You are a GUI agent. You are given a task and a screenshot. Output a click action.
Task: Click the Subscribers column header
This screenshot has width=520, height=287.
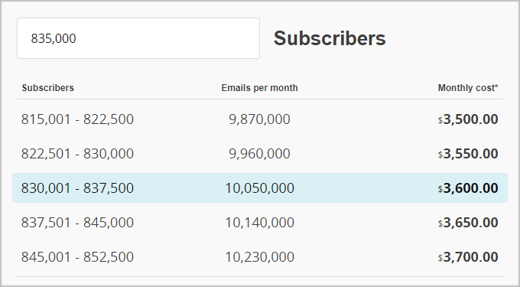47,88
